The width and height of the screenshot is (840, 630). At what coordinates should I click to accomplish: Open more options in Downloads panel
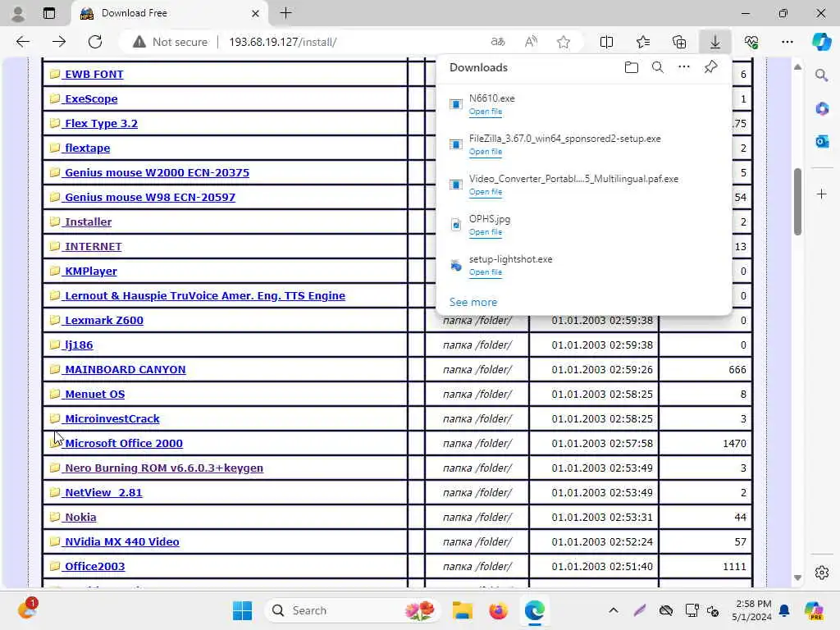pyautogui.click(x=684, y=67)
